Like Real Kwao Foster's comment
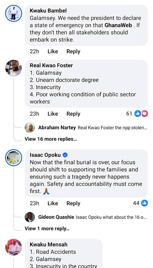Screen dimensions: 153x268 click(x=53, y=114)
